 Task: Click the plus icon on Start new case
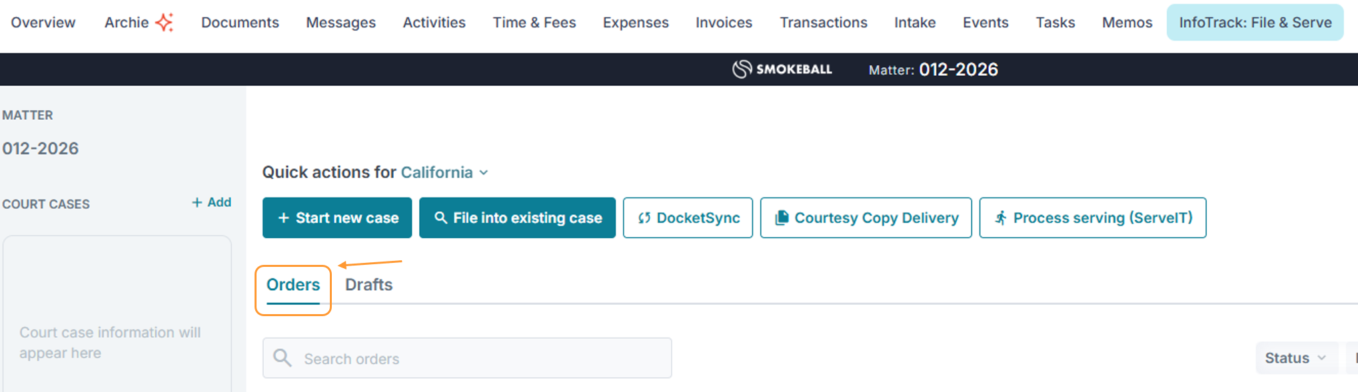(283, 218)
